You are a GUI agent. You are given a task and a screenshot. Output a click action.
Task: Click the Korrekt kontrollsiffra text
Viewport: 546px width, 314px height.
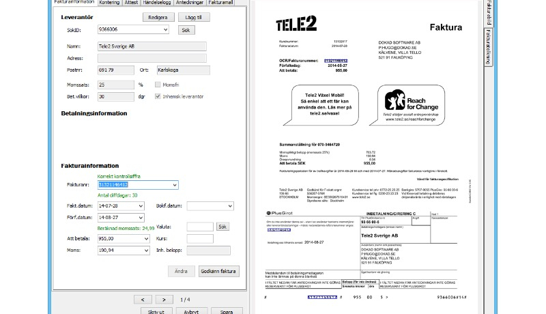(119, 176)
